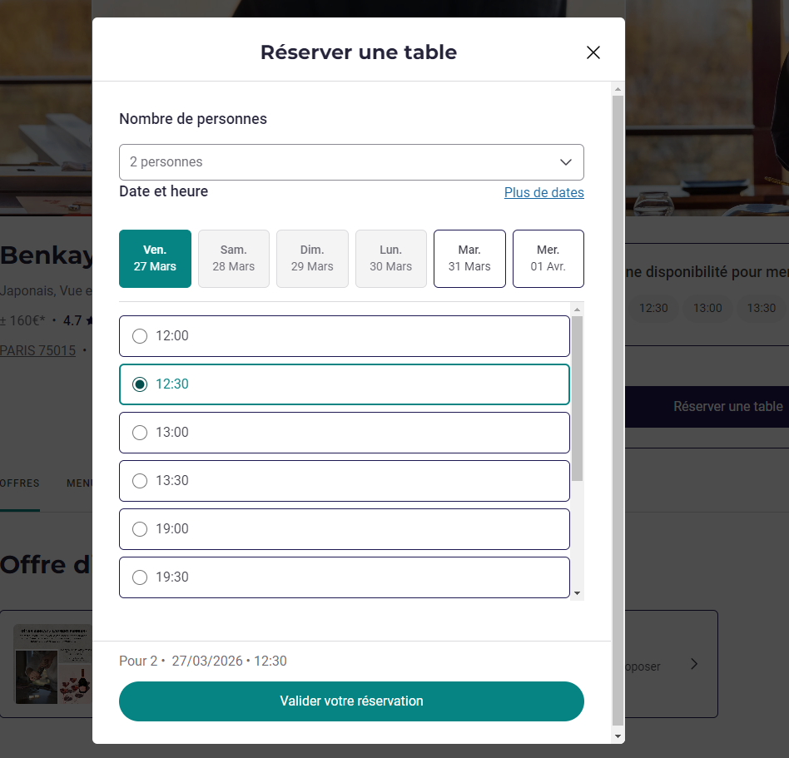This screenshot has width=789, height=758.
Task: Select the Mar. 31 Mars date
Action: tap(469, 258)
